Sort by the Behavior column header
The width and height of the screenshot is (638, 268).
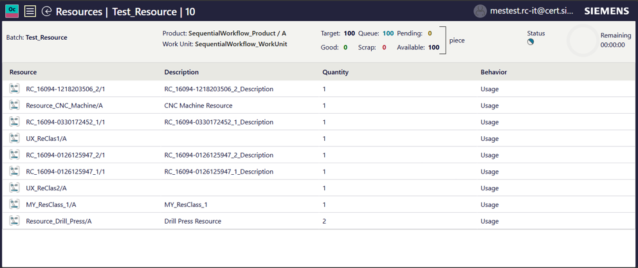[493, 73]
